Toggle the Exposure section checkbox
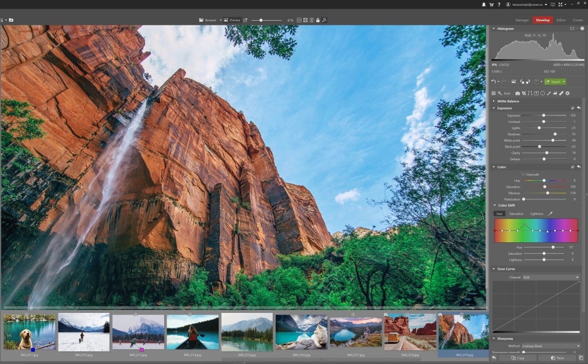Viewport: 588px width, 364px height. coord(572,108)
